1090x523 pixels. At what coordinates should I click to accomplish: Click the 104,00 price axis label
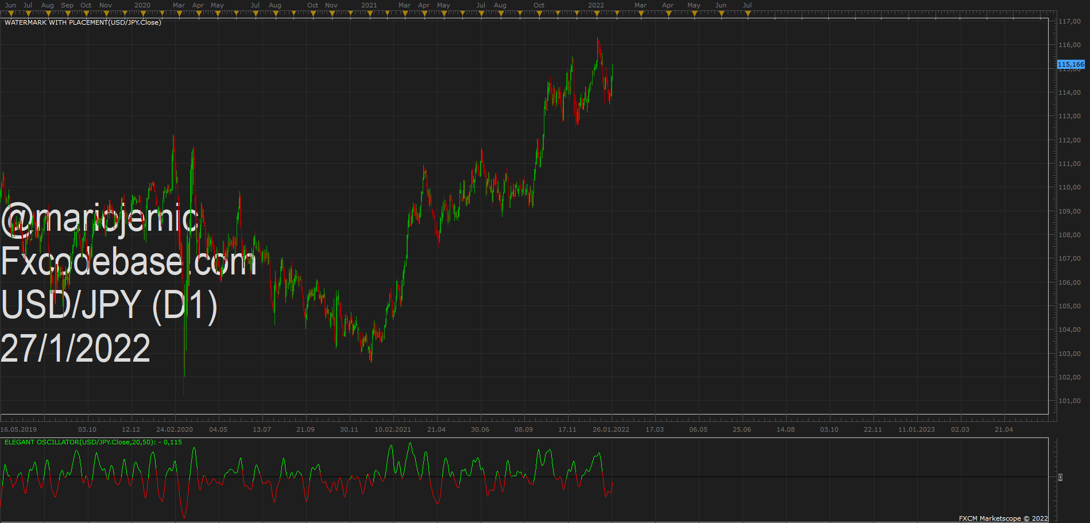1069,330
